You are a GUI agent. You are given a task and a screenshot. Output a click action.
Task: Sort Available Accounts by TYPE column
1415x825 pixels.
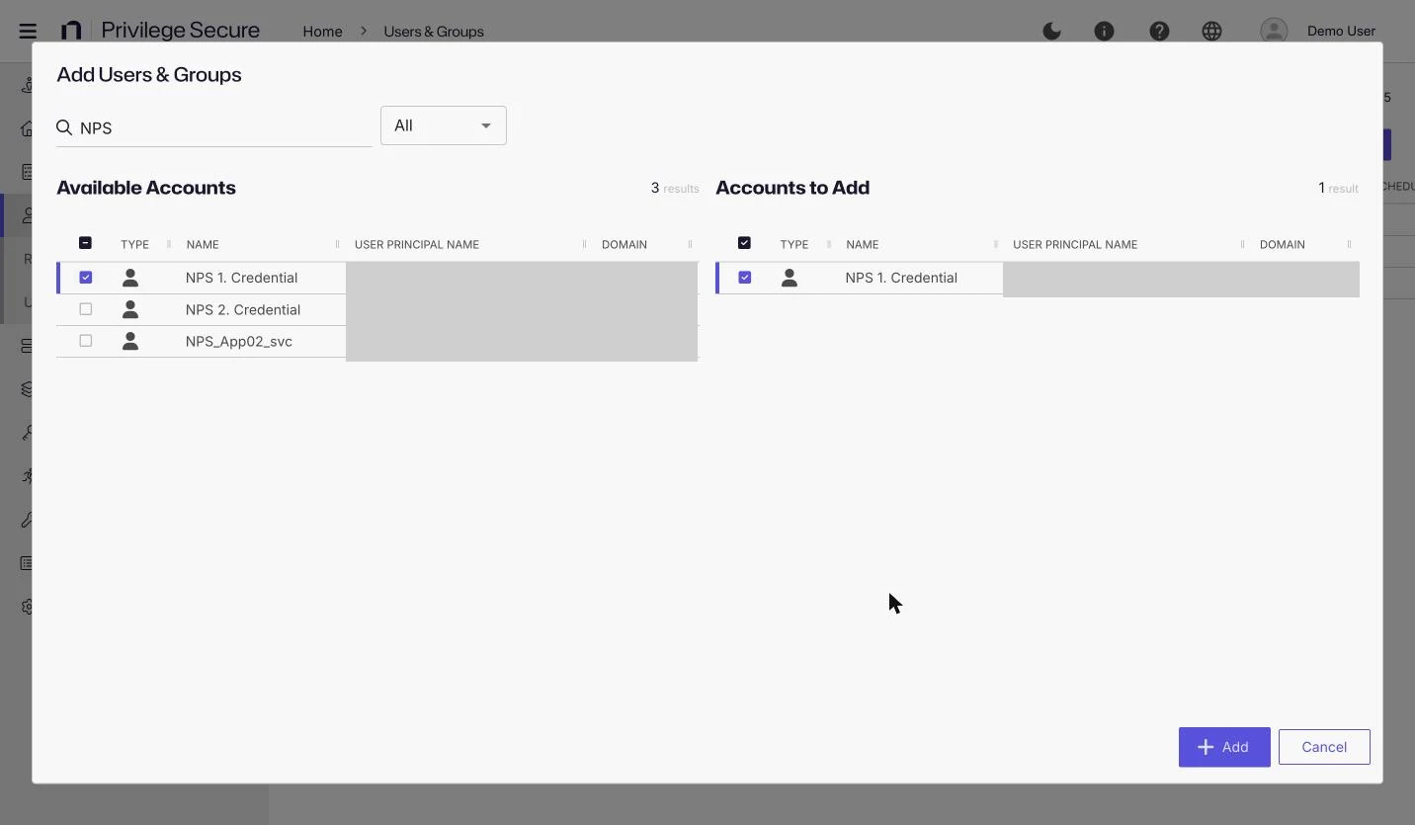[x=134, y=244]
